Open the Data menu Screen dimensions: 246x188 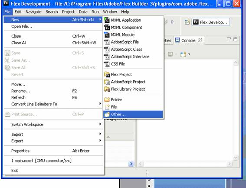pos(83,12)
